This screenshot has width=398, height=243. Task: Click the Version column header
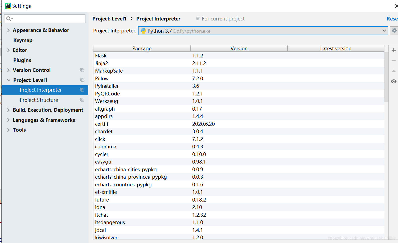(x=239, y=48)
